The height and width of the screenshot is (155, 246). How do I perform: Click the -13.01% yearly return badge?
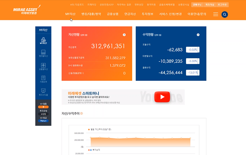pyautogui.click(x=193, y=73)
